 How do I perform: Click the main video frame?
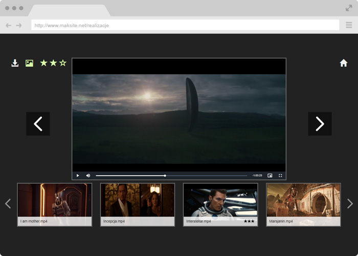pos(179,119)
